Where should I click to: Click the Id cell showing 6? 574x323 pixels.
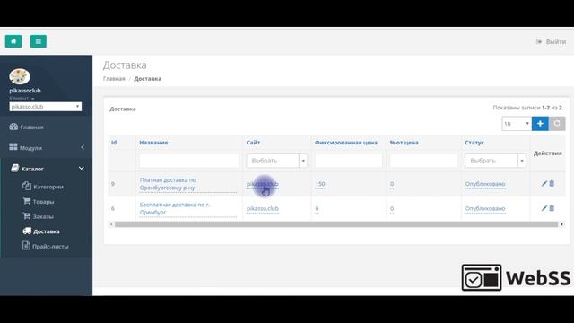[x=113, y=208]
